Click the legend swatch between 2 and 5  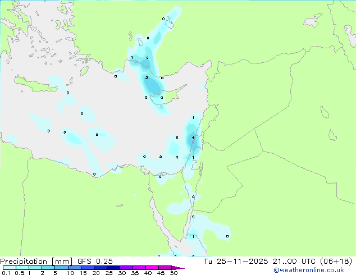pyautogui.click(x=48, y=268)
